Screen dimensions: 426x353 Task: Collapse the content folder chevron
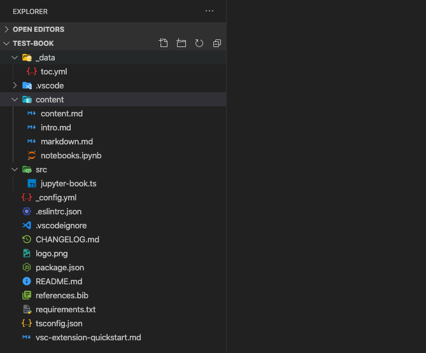(x=15, y=100)
